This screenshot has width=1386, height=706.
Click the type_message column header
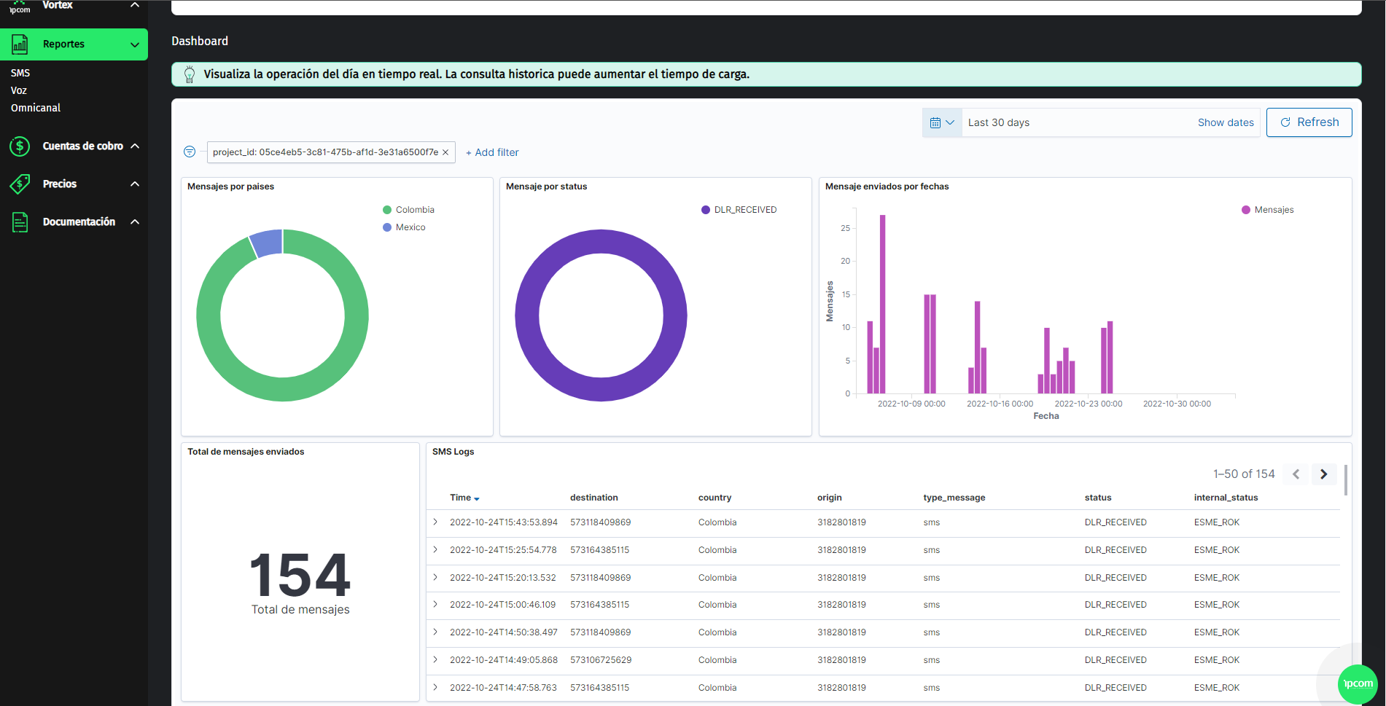(x=954, y=498)
